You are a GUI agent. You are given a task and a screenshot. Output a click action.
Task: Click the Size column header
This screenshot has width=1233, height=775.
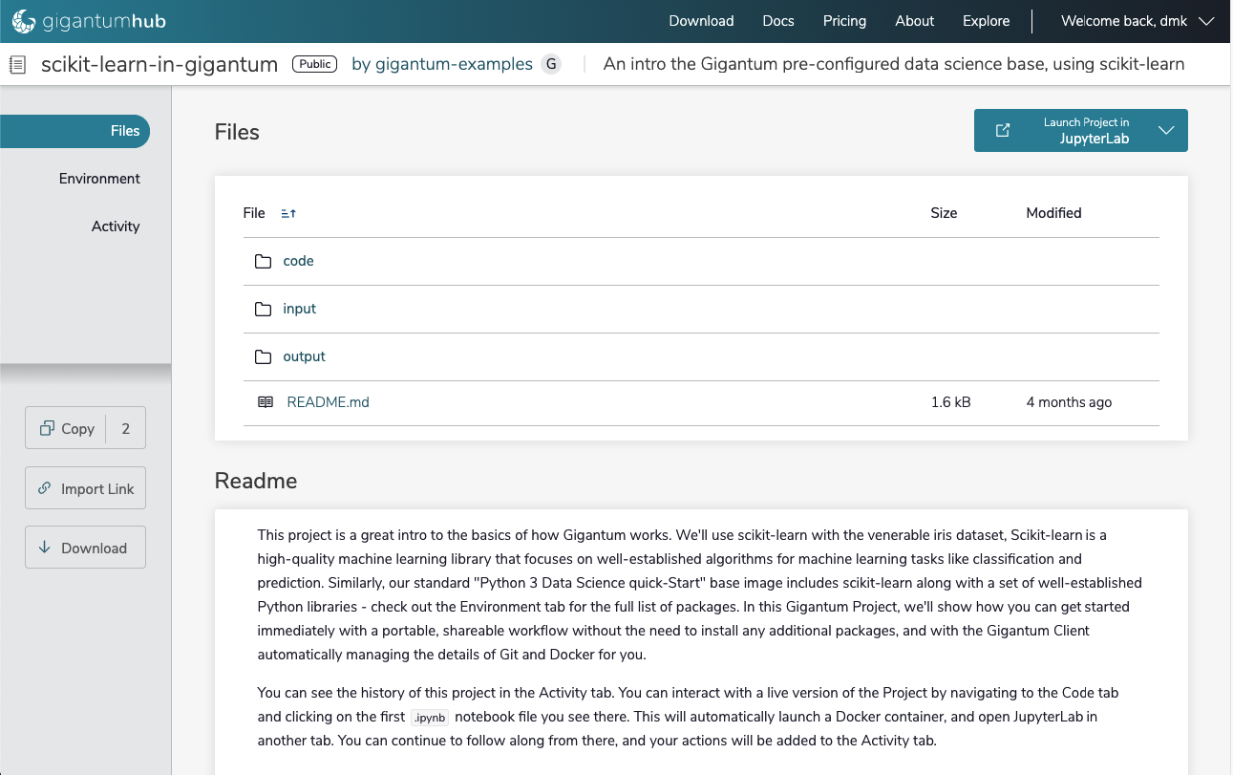pyautogui.click(x=944, y=213)
